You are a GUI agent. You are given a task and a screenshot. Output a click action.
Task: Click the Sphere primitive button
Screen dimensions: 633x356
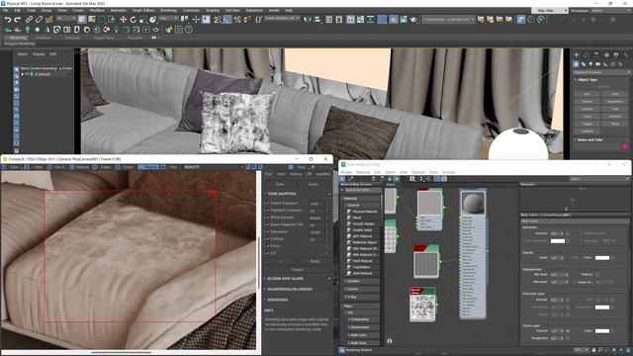point(587,102)
